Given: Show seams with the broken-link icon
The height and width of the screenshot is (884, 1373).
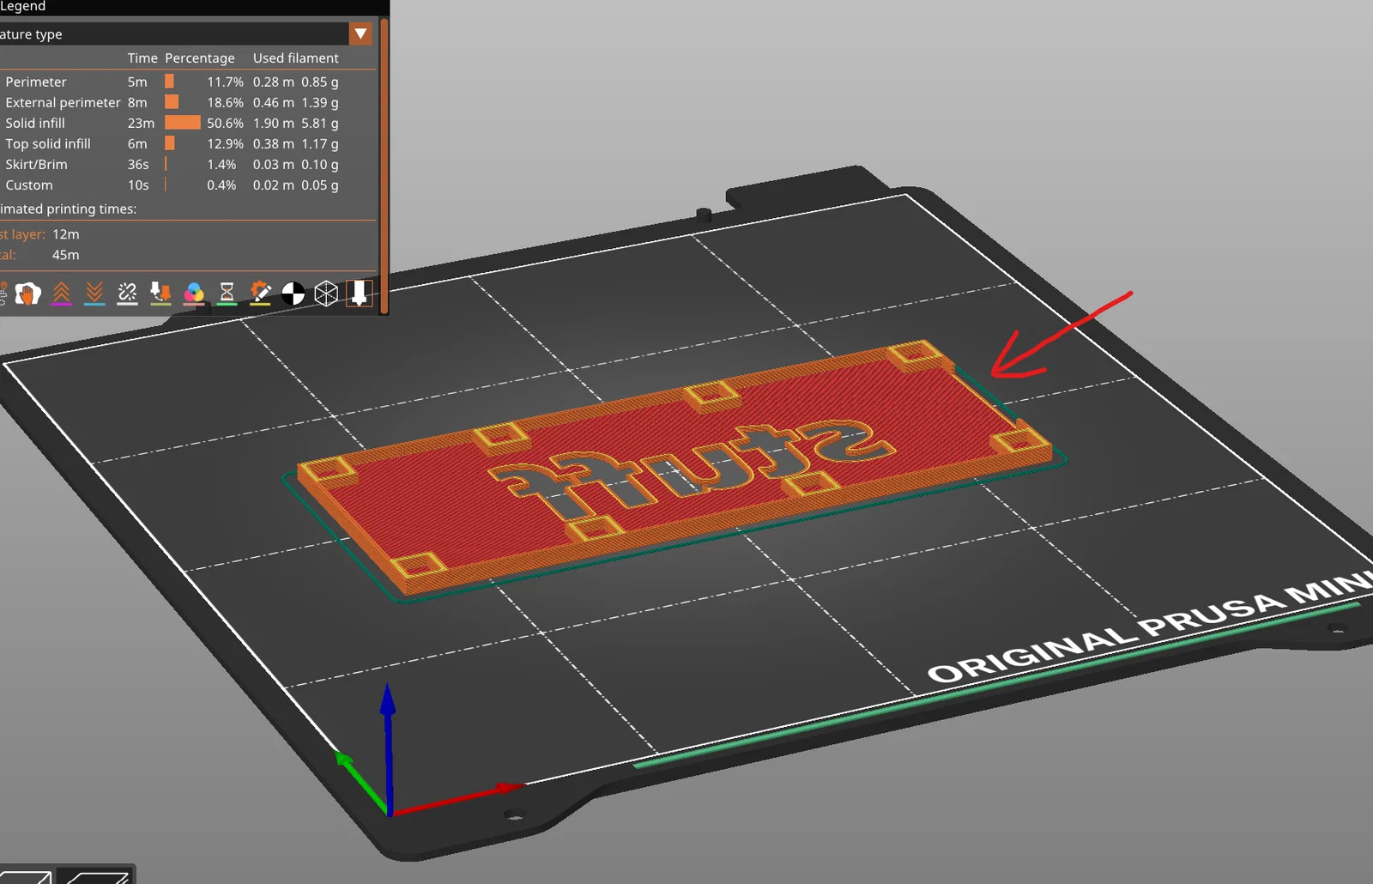Looking at the screenshot, I should 127,294.
